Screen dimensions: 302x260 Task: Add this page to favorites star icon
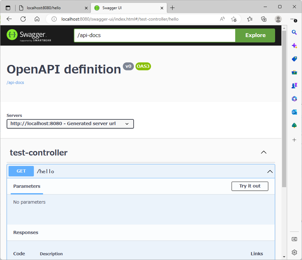pyautogui.click(x=234, y=19)
